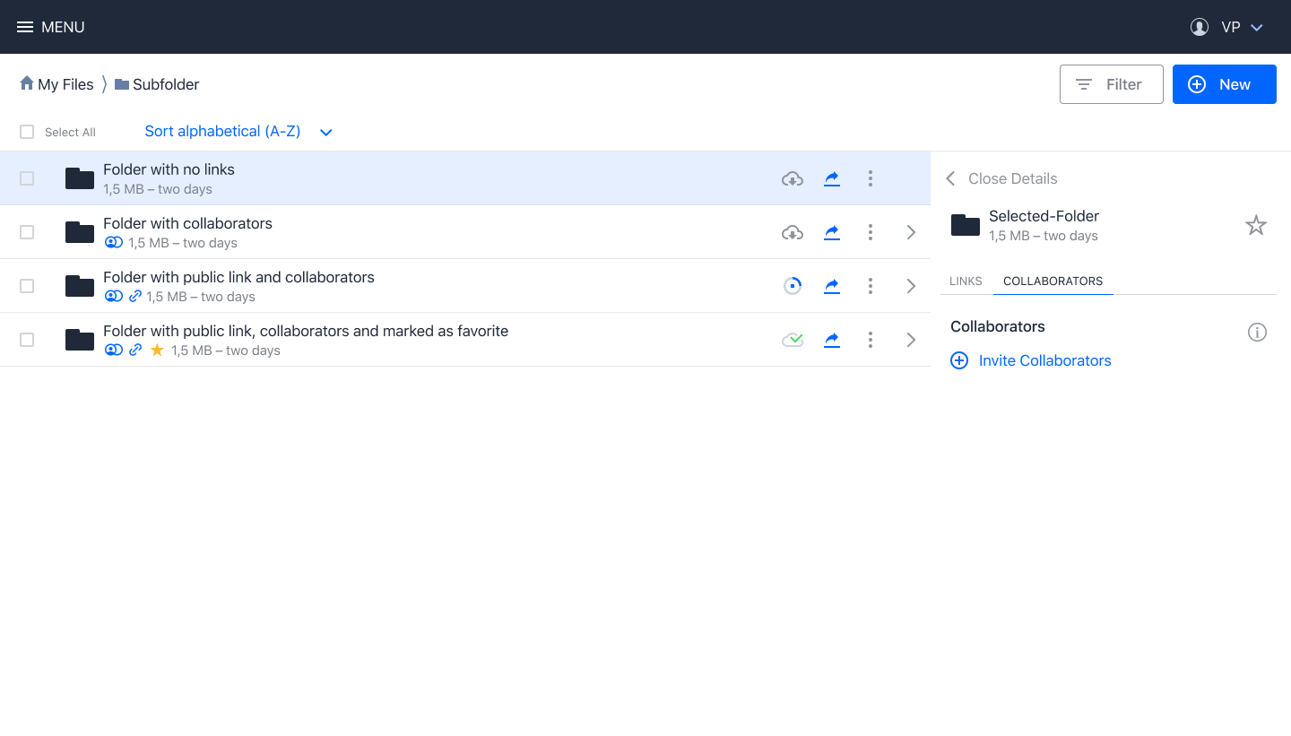Click Selected-Folder title in details panel
Viewport: 1291px width, 736px height.
(x=1044, y=216)
